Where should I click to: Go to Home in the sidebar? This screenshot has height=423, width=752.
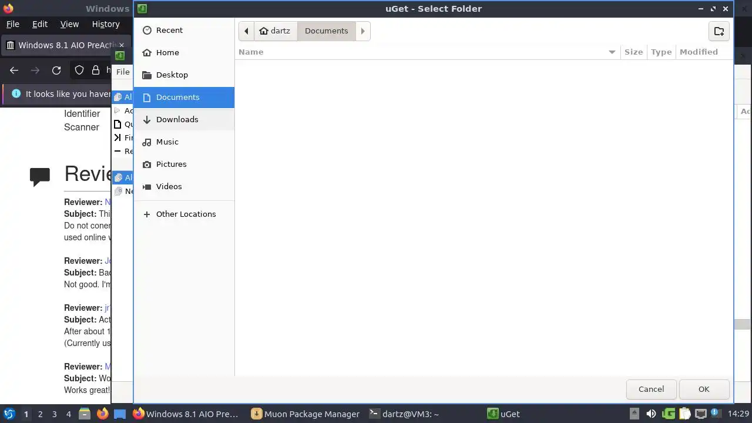coord(184,52)
